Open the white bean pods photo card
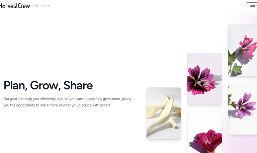This screenshot has width=257, height=153. click(164, 113)
